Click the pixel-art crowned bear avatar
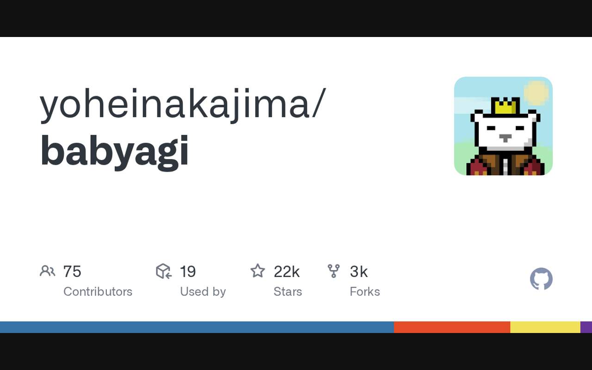 tap(503, 126)
